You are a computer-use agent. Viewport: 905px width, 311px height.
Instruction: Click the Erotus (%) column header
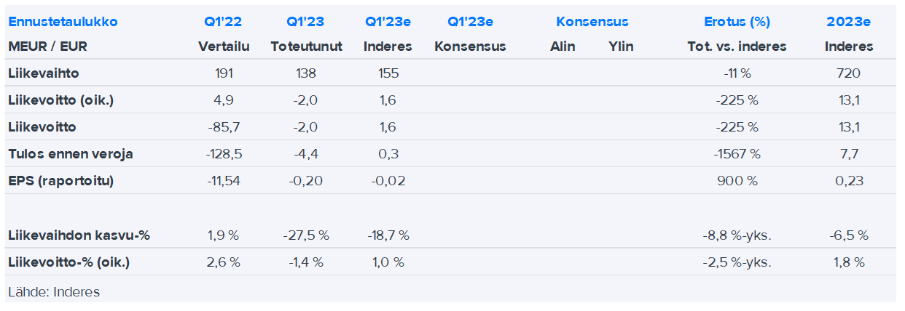pyautogui.click(x=737, y=22)
